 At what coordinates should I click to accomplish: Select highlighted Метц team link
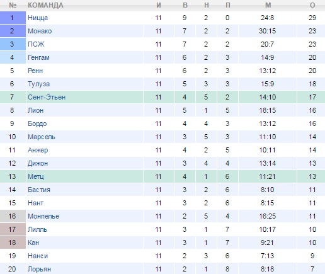36,176
